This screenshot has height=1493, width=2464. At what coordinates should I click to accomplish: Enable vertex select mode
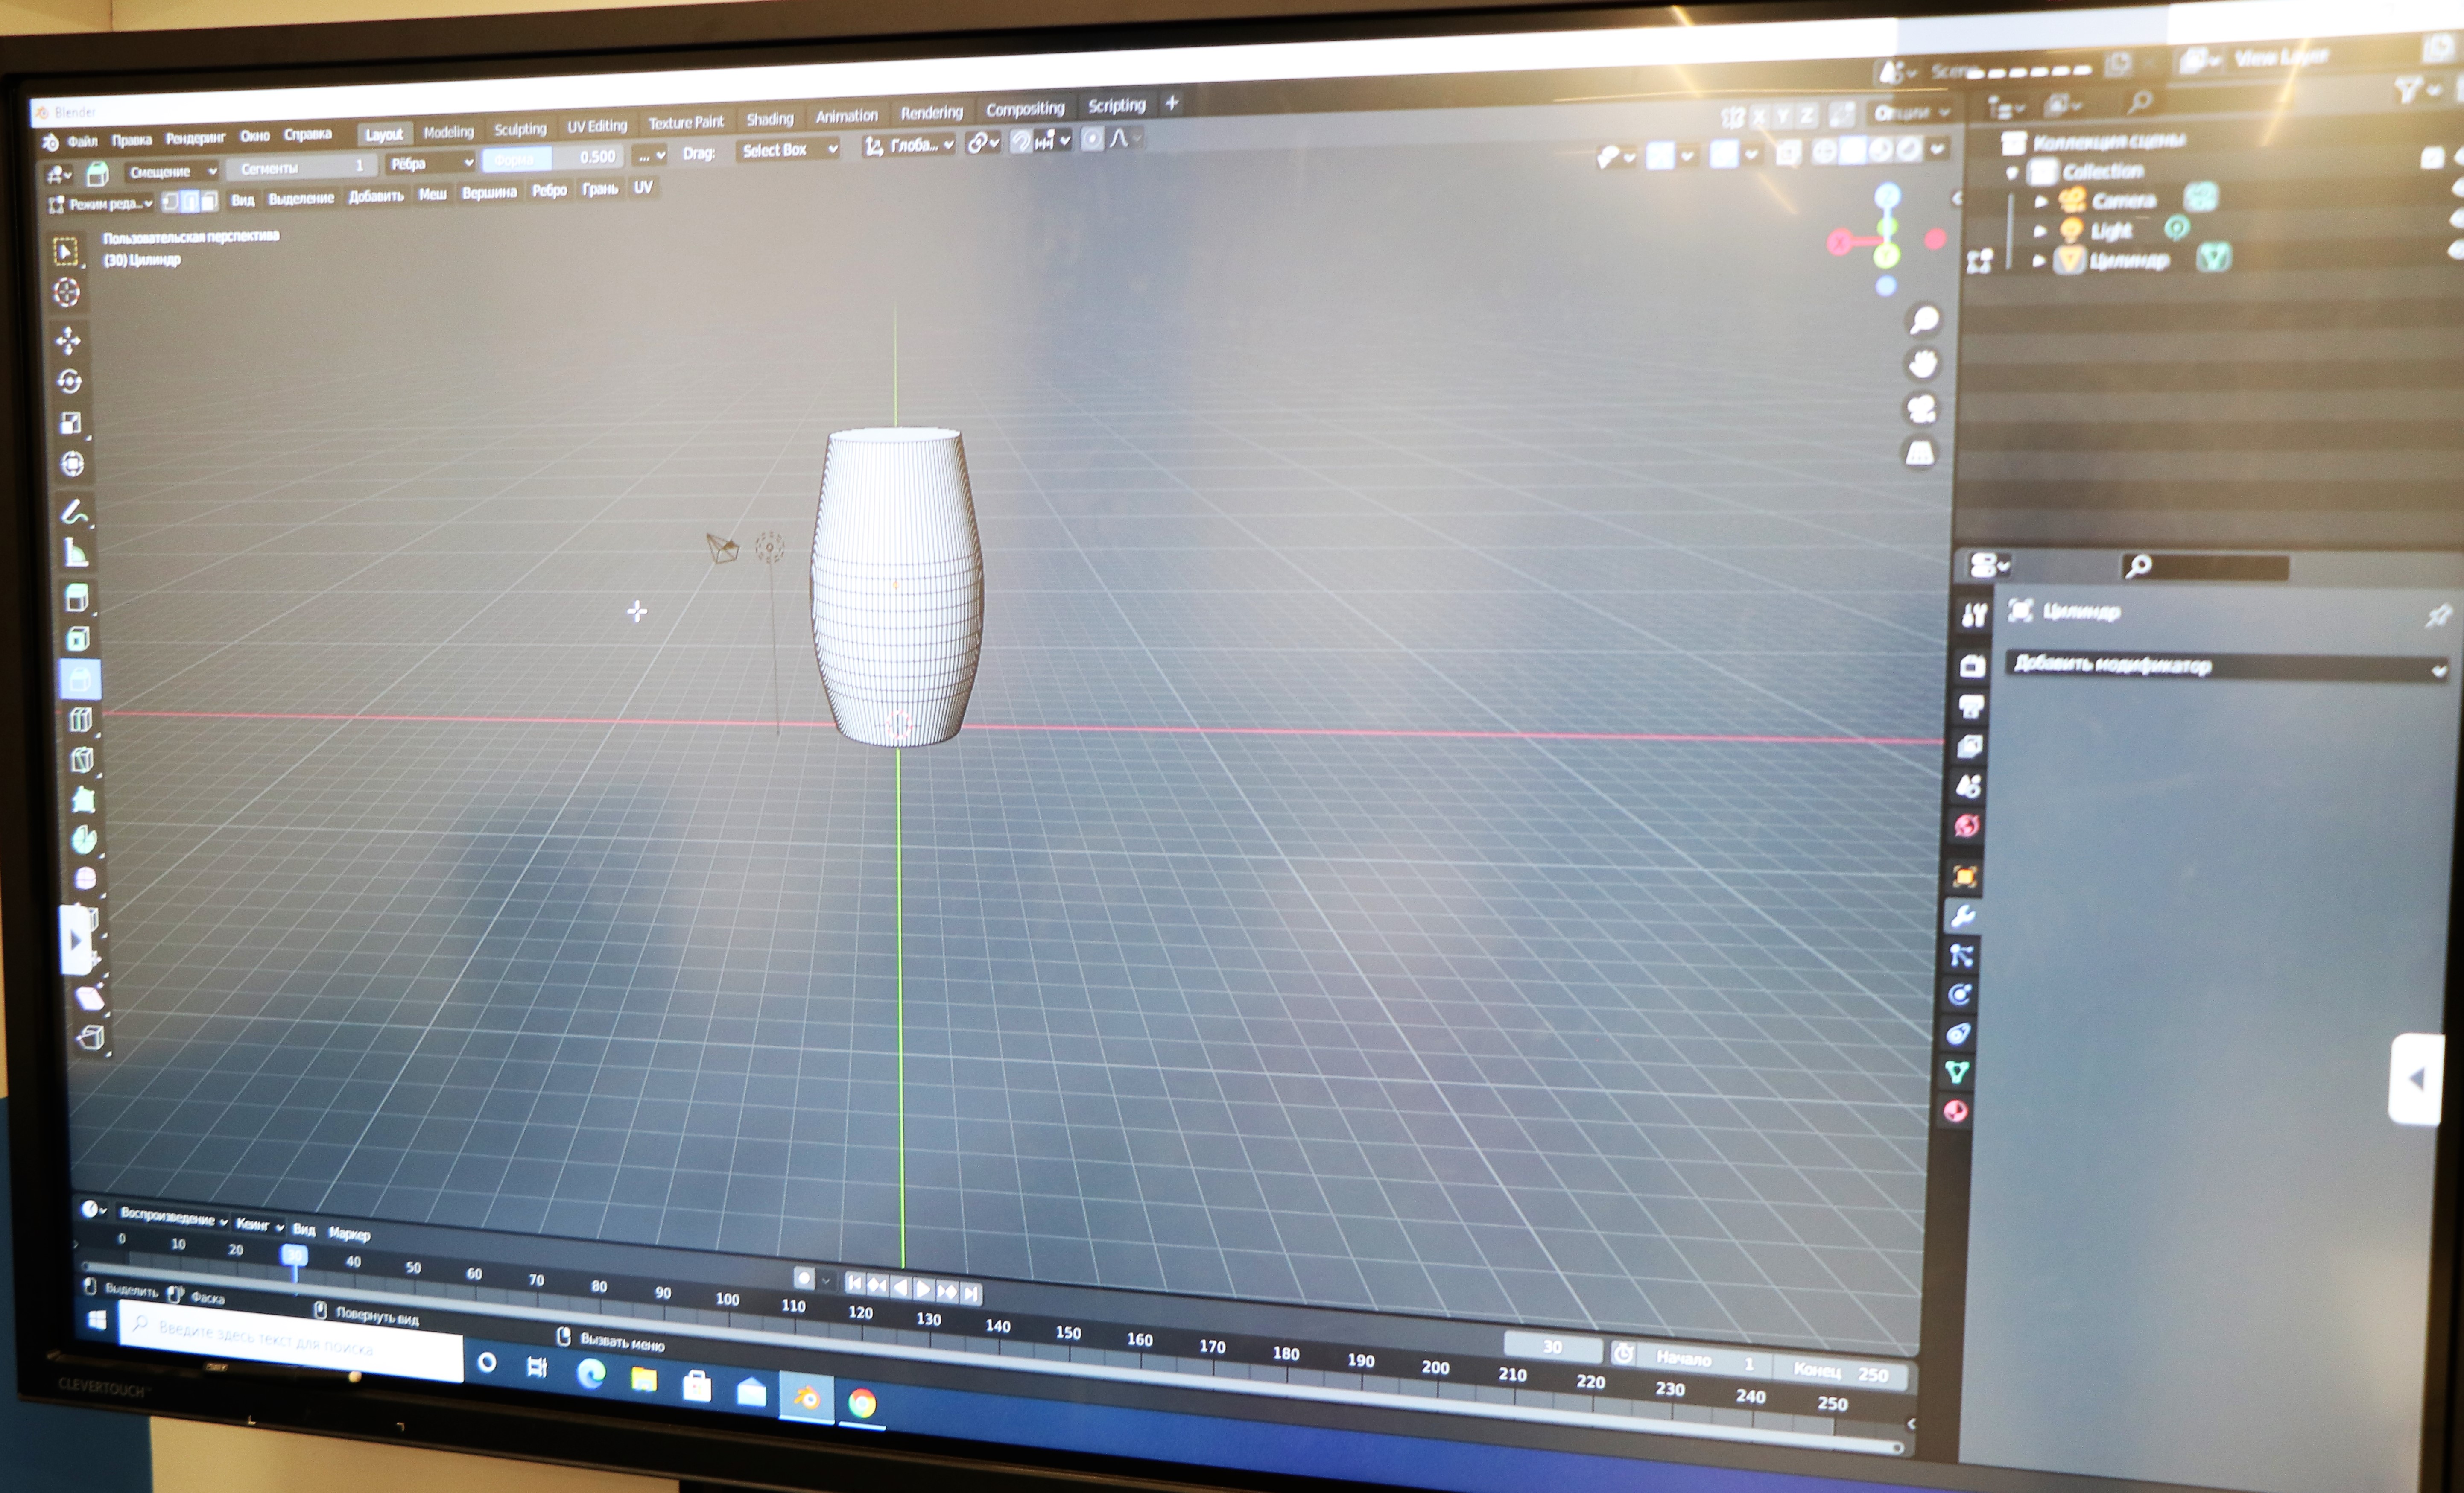coord(171,203)
